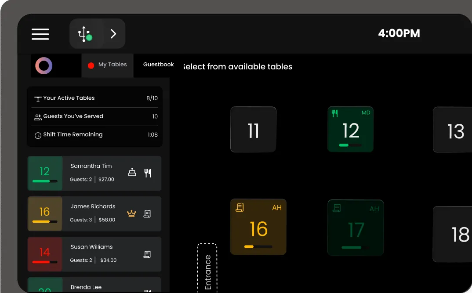
Task: Open the hamburger menu
Action: tap(40, 34)
